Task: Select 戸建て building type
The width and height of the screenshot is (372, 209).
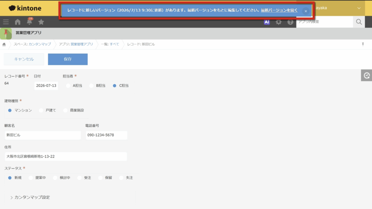Action: point(41,110)
